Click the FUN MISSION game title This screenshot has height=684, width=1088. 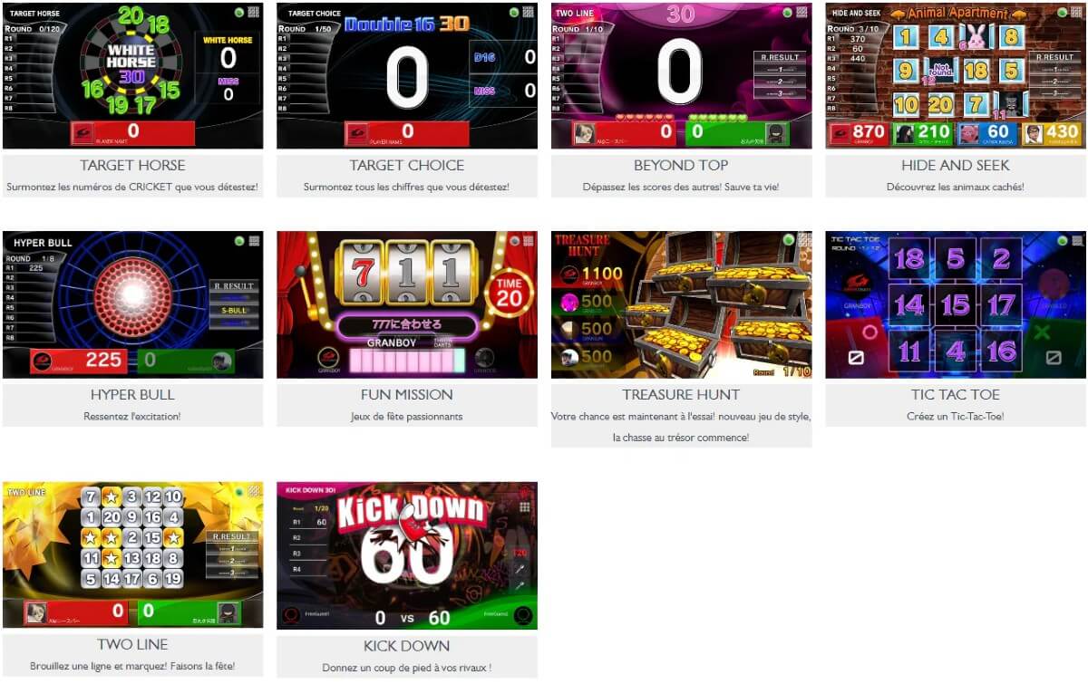point(407,395)
